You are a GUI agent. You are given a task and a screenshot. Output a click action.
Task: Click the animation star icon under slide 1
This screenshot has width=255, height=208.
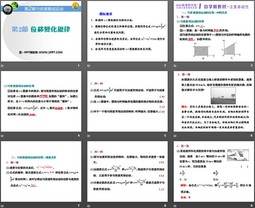click(x=3, y=65)
